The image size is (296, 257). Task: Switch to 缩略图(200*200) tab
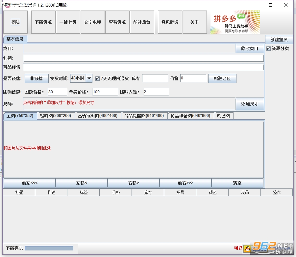56,116
